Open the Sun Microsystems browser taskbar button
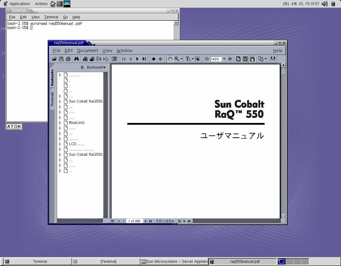This screenshot has height=266, width=341. 174,262
